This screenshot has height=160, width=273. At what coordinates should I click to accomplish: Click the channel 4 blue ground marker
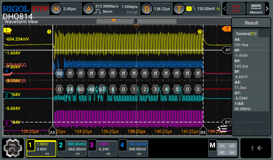(8, 71)
